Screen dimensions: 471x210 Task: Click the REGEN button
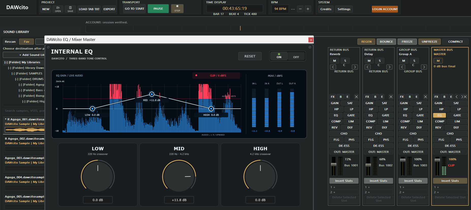[366, 42]
